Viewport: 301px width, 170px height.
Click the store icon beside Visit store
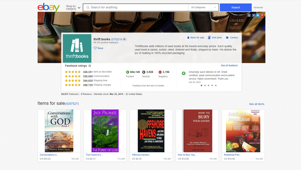click(x=209, y=38)
